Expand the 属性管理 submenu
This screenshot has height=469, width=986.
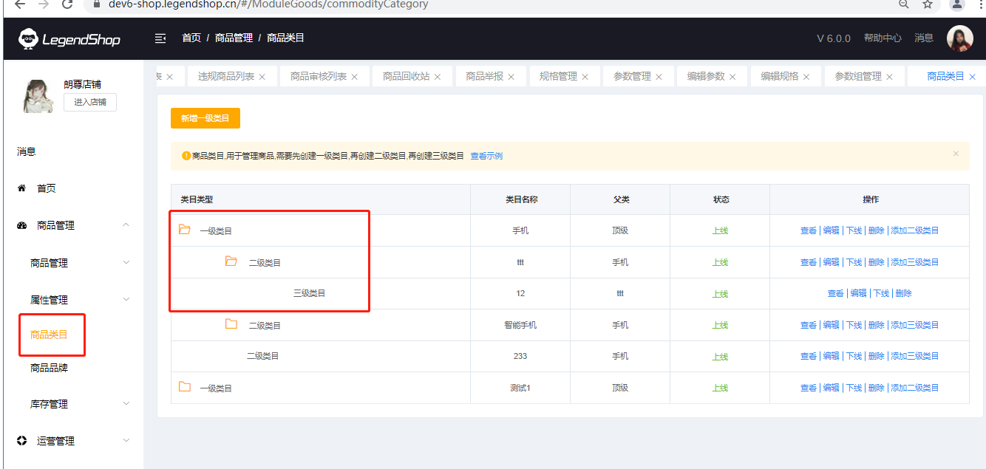[x=126, y=300]
